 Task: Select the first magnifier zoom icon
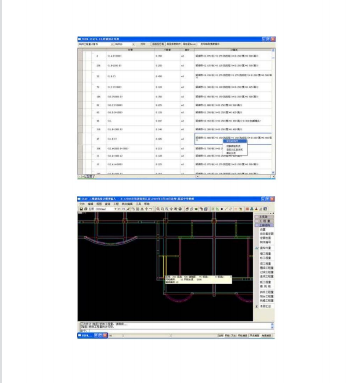coord(158,209)
